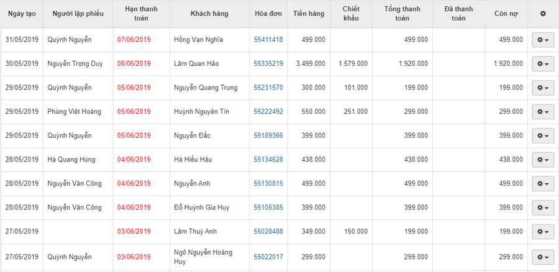
Task: Open gear dropdown for Đỗ Huỳnh Gia Huy
Action: 543,208
